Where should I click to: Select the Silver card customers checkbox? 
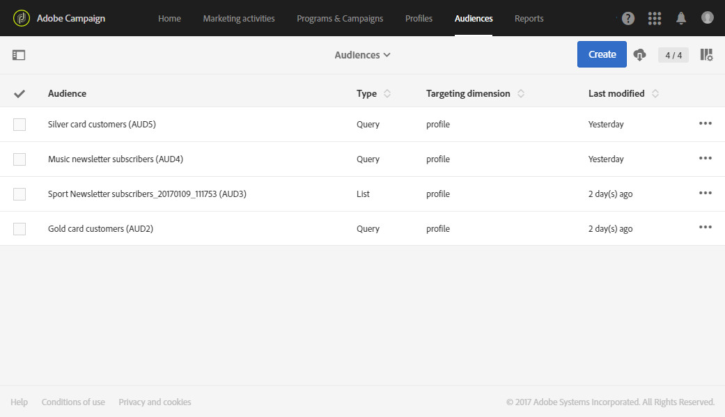20,125
